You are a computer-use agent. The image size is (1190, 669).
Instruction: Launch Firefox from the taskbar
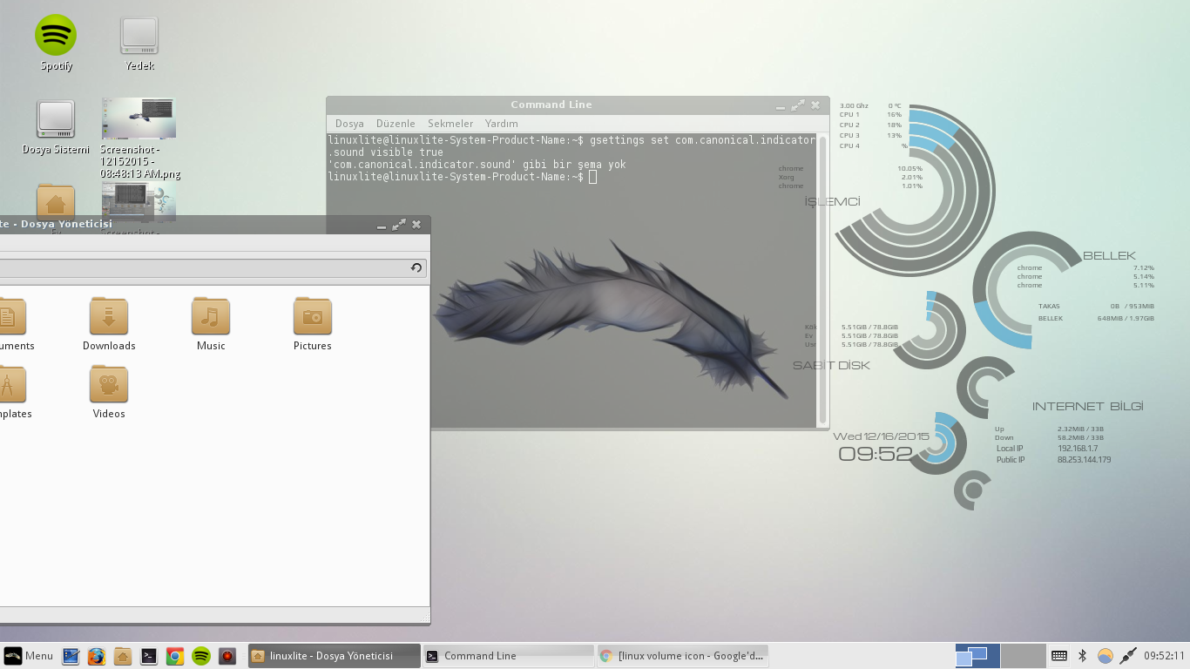(x=97, y=656)
